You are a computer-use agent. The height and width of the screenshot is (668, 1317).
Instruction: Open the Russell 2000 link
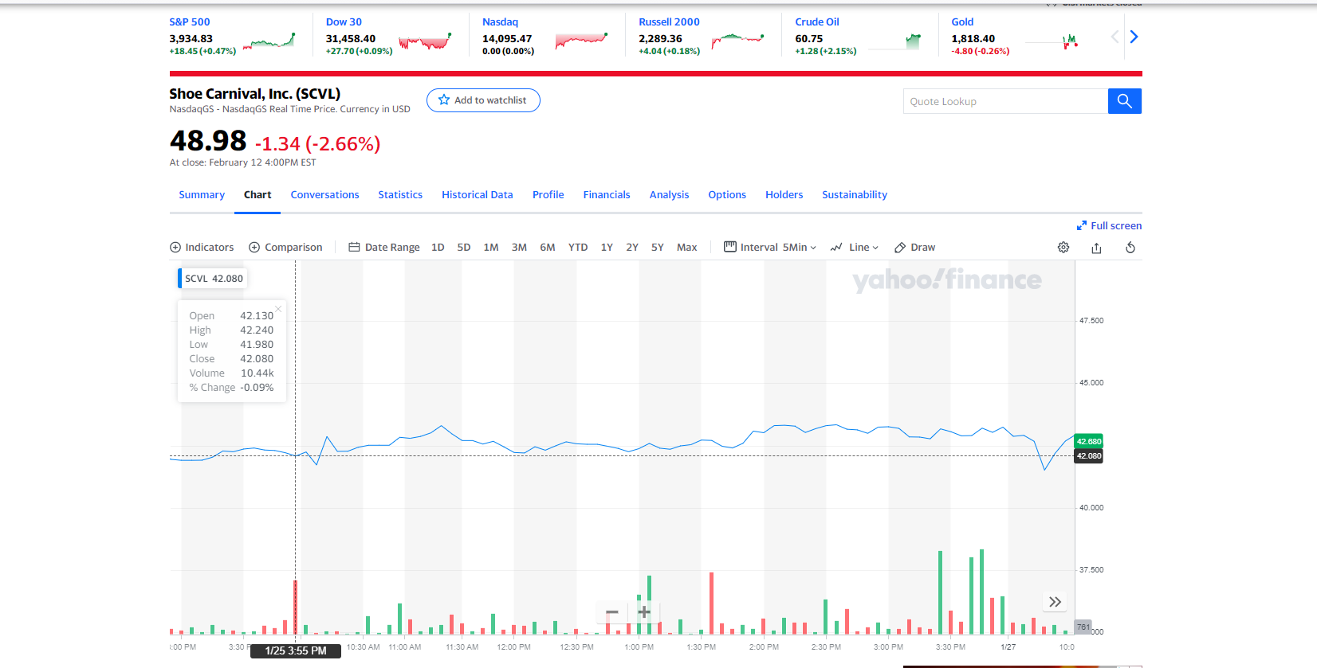point(669,22)
